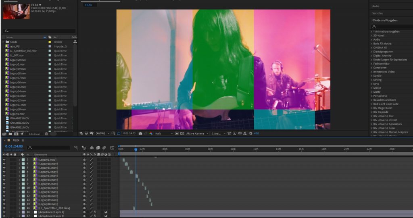Click the region of interest icon
This screenshot has width=413, height=218.
point(113,133)
